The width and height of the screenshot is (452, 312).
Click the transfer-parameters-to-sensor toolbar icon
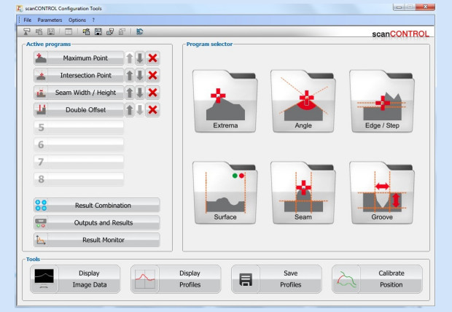click(x=110, y=32)
